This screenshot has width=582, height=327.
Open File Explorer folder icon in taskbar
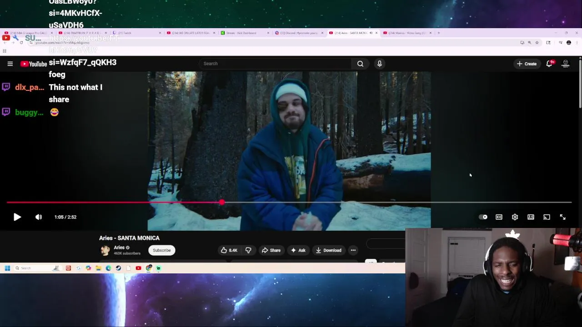click(x=98, y=268)
